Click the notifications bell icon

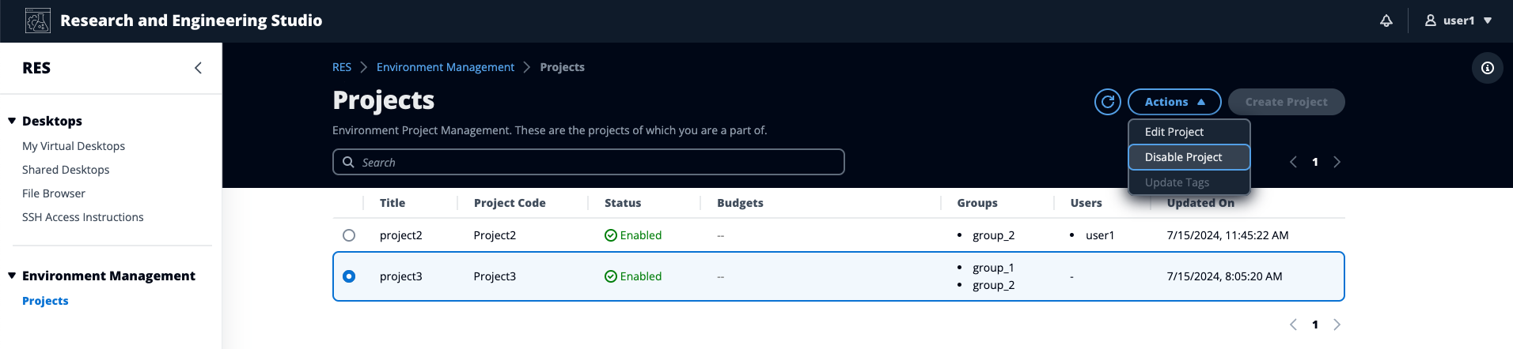tap(1386, 21)
